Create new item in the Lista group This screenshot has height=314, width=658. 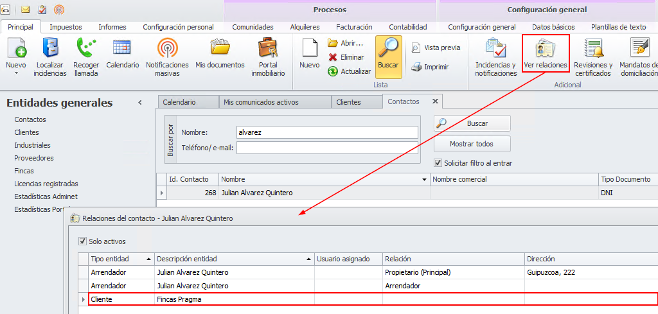(x=310, y=54)
